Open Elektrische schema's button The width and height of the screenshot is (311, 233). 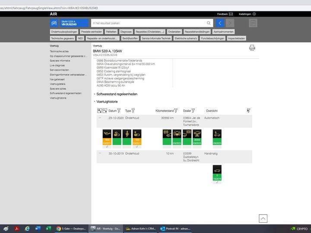pos(186,38)
